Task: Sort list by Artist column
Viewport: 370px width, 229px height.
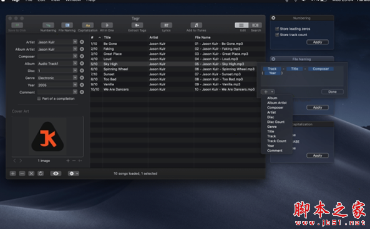Action: click(171, 37)
